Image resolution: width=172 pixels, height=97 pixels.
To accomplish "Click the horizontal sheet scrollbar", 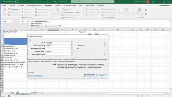I will click(135, 93).
